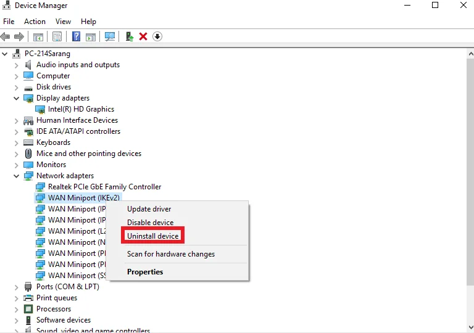474x333 pixels.
Task: Click the Update driver toolbar icon
Action: pos(130,36)
